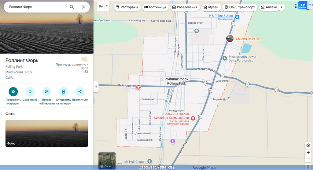Click the Сохранить bookmark button
The image size is (313, 170).
pyautogui.click(x=30, y=92)
